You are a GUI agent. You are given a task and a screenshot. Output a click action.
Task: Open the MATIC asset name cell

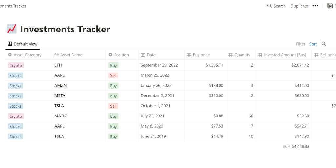pos(61,116)
